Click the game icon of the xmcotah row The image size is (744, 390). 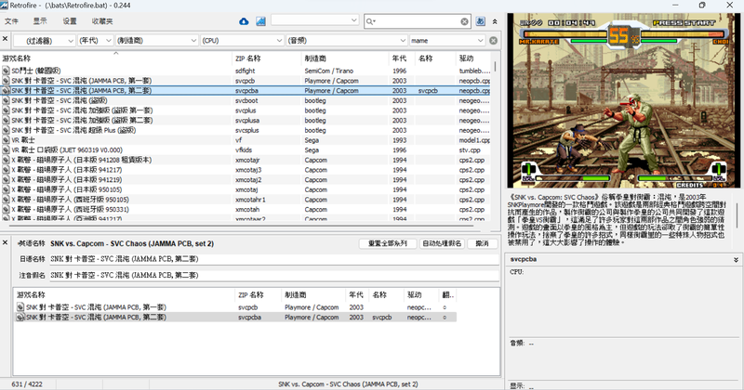tap(6, 210)
